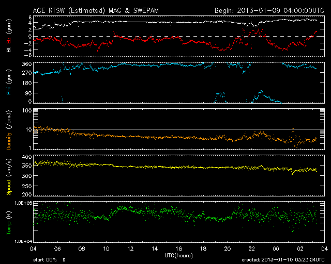The height and width of the screenshot is (264, 331).
Task: Click the created timestamp at bottom right
Action: pos(281,260)
